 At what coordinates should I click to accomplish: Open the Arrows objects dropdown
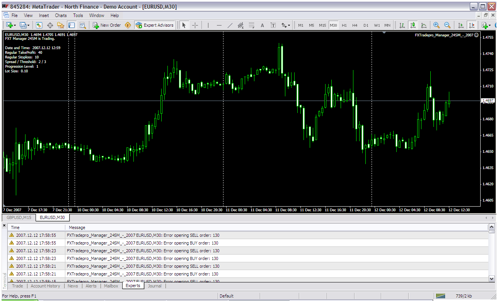point(285,25)
